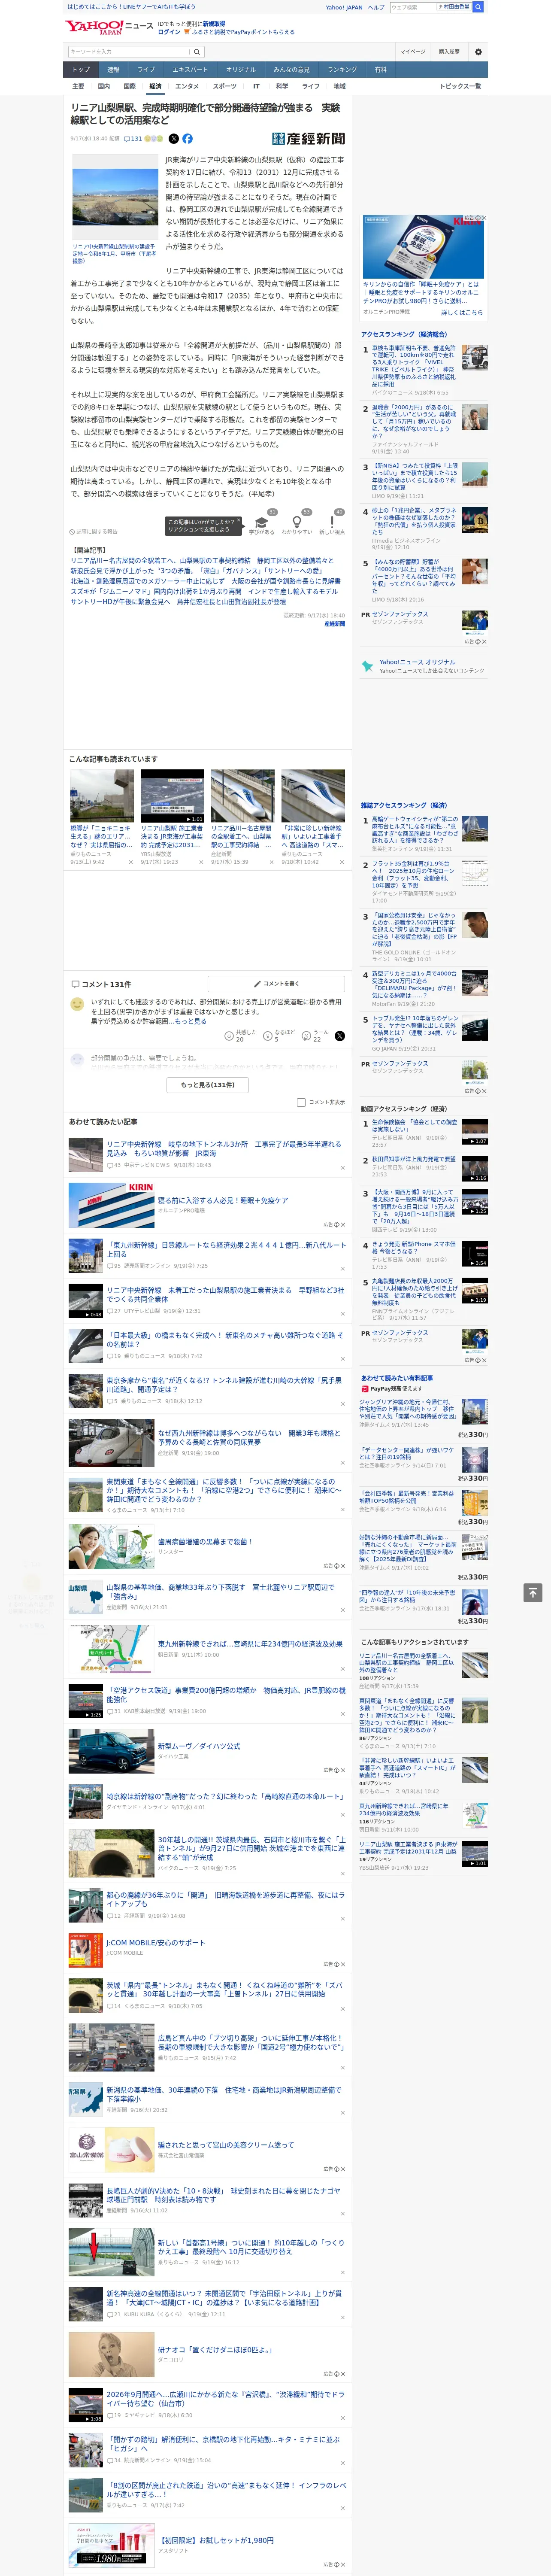Click the 産経新聞 publisher logo
The height and width of the screenshot is (2576, 551).
[308, 139]
